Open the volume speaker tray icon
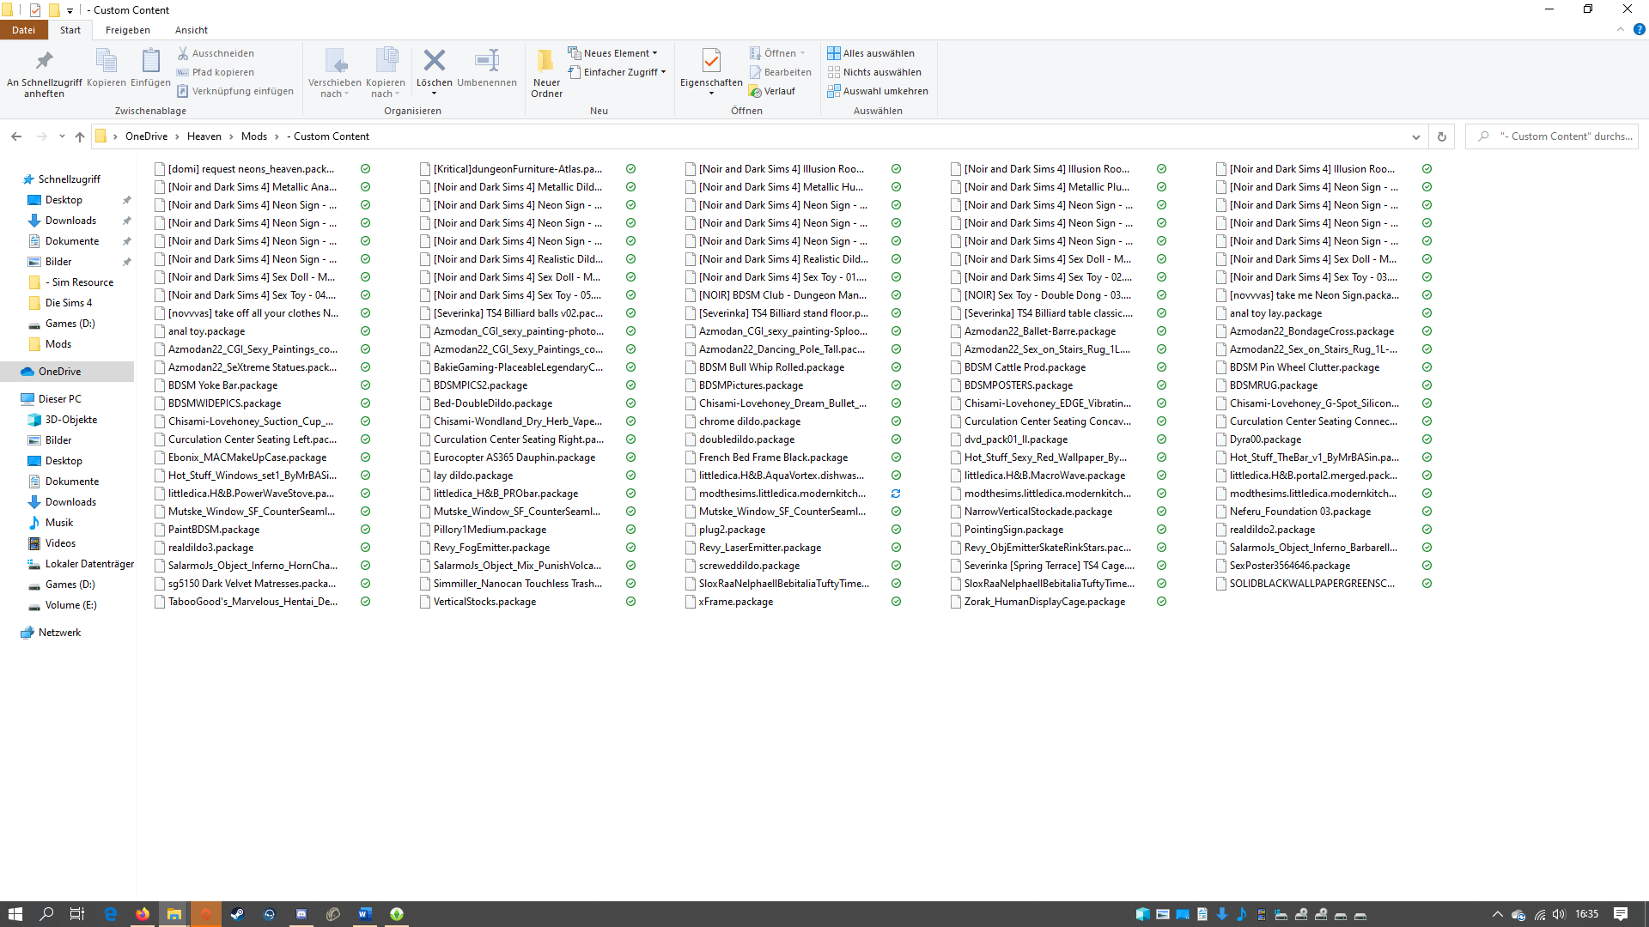Screen dimensions: 1649x927 (x=1559, y=914)
